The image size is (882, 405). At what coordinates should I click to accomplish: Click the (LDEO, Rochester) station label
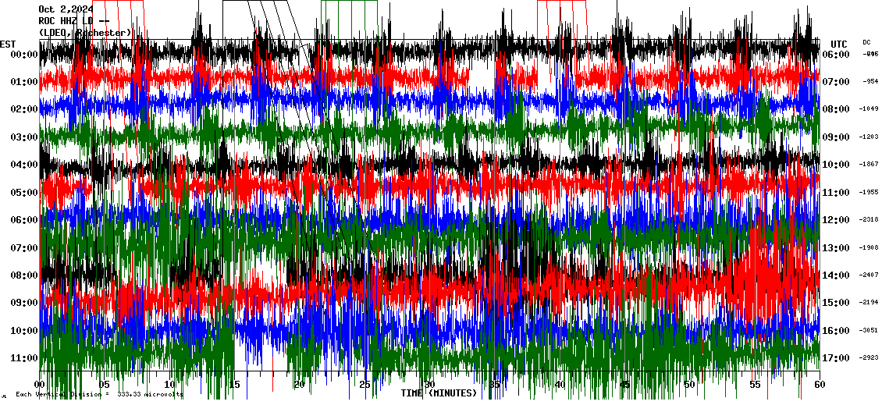click(x=84, y=32)
